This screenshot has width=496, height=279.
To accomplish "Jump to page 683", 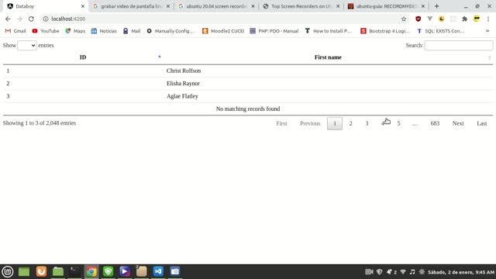I will (x=435, y=123).
